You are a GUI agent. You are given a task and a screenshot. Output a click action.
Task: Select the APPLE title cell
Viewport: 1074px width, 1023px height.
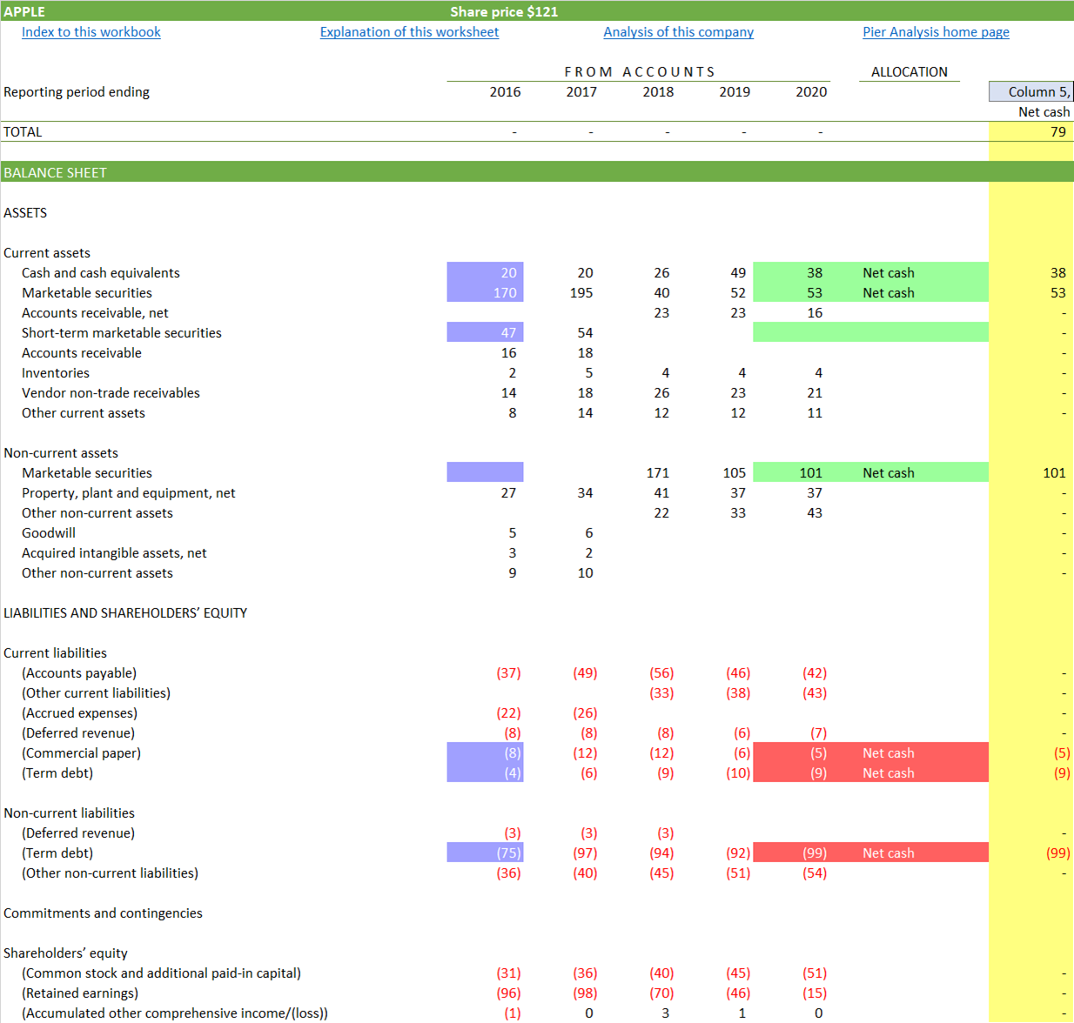click(x=24, y=11)
